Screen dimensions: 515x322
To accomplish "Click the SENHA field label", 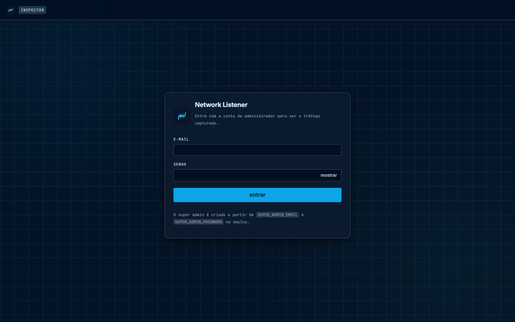I will coord(180,164).
